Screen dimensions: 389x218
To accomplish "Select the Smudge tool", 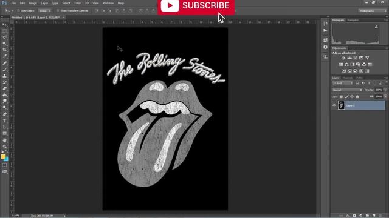I will click(x=4, y=101).
